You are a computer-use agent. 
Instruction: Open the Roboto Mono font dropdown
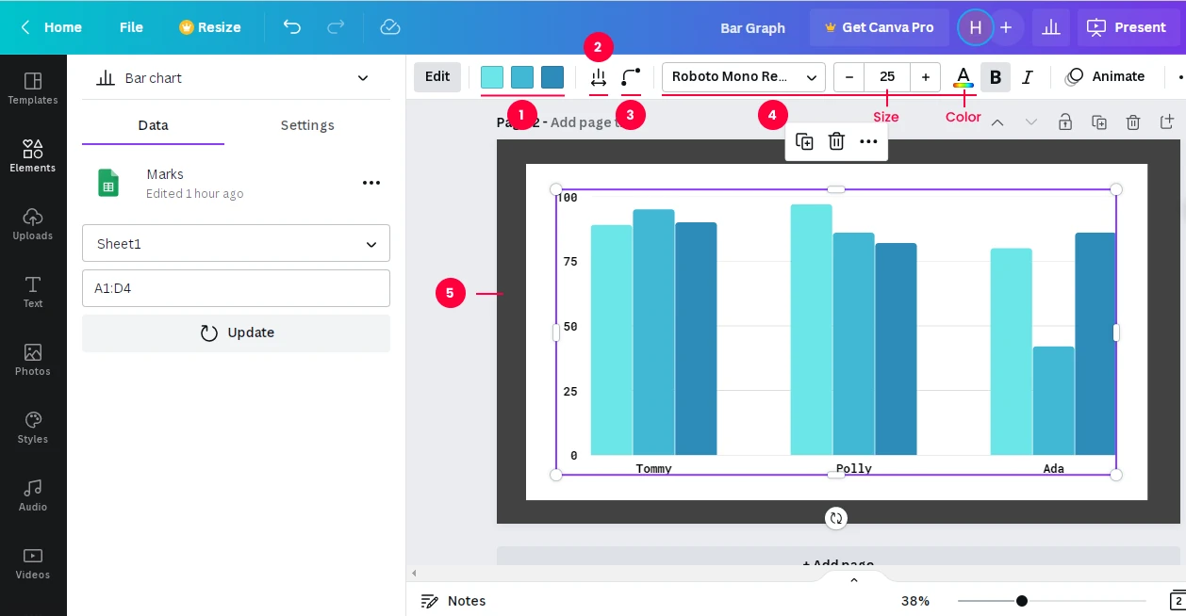click(743, 77)
